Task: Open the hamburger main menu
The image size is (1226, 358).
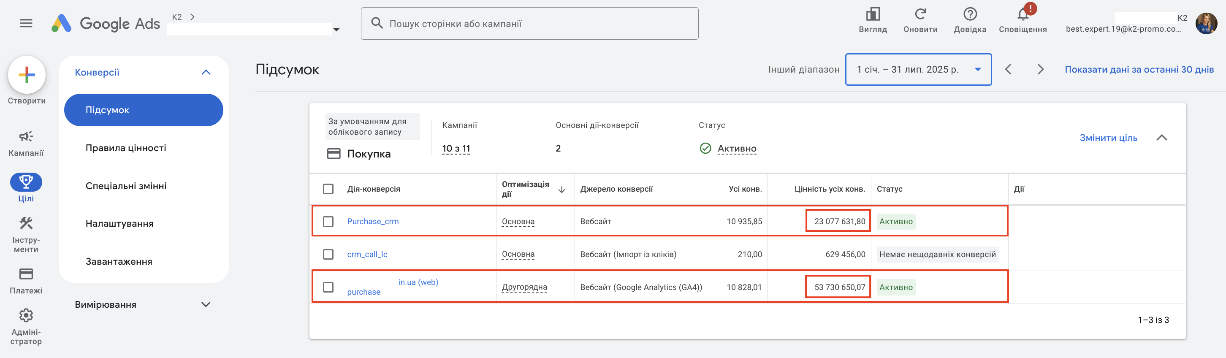Action: [26, 23]
